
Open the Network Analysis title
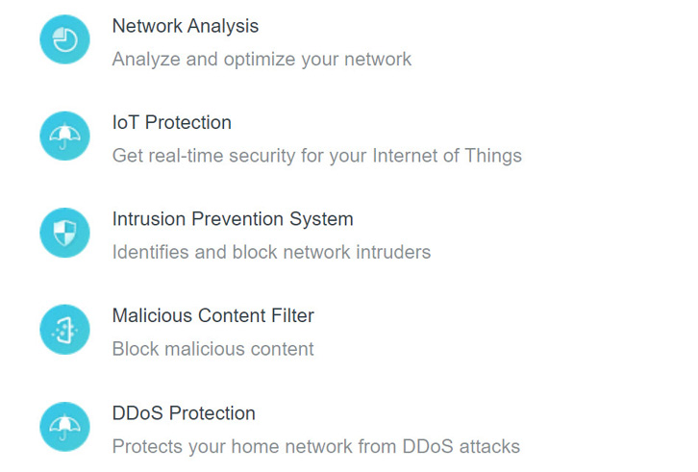186,26
